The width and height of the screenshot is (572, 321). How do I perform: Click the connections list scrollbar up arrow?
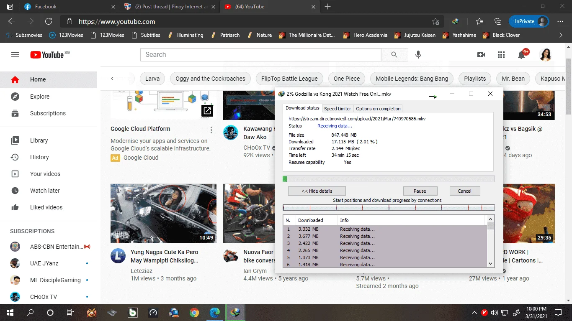(491, 219)
